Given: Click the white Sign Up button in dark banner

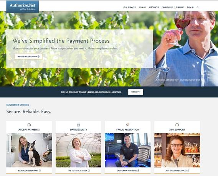Looking at the screenshot, I should point(135,92).
